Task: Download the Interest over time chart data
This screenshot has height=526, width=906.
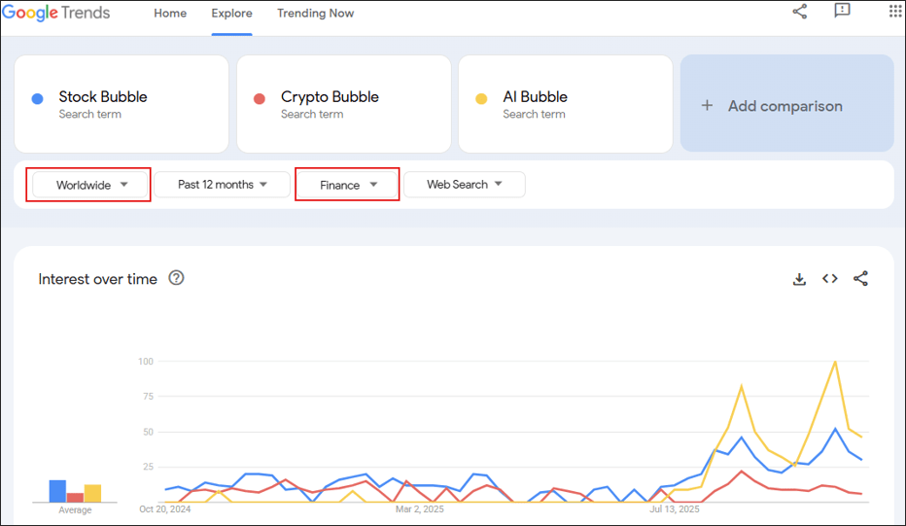Action: pyautogui.click(x=799, y=279)
